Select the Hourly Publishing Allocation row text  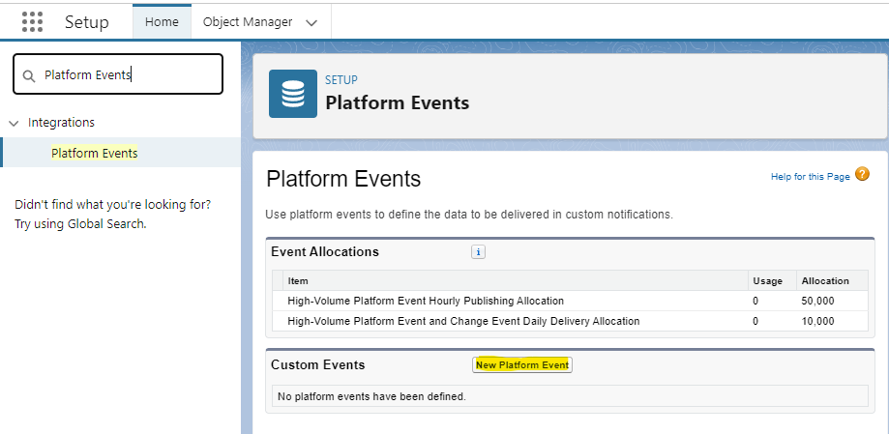tap(426, 301)
